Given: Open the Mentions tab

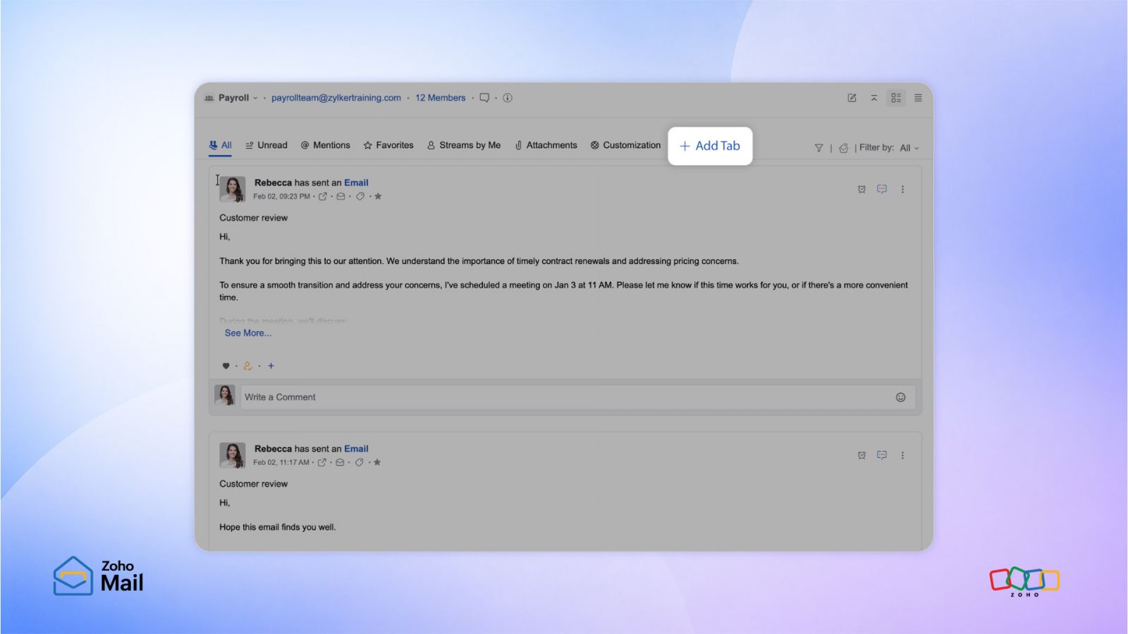Looking at the screenshot, I should tap(326, 145).
